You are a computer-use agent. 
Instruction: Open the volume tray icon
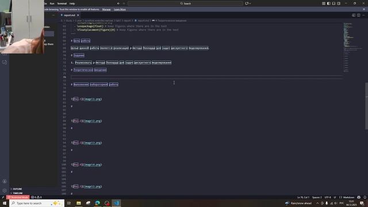click(335, 203)
